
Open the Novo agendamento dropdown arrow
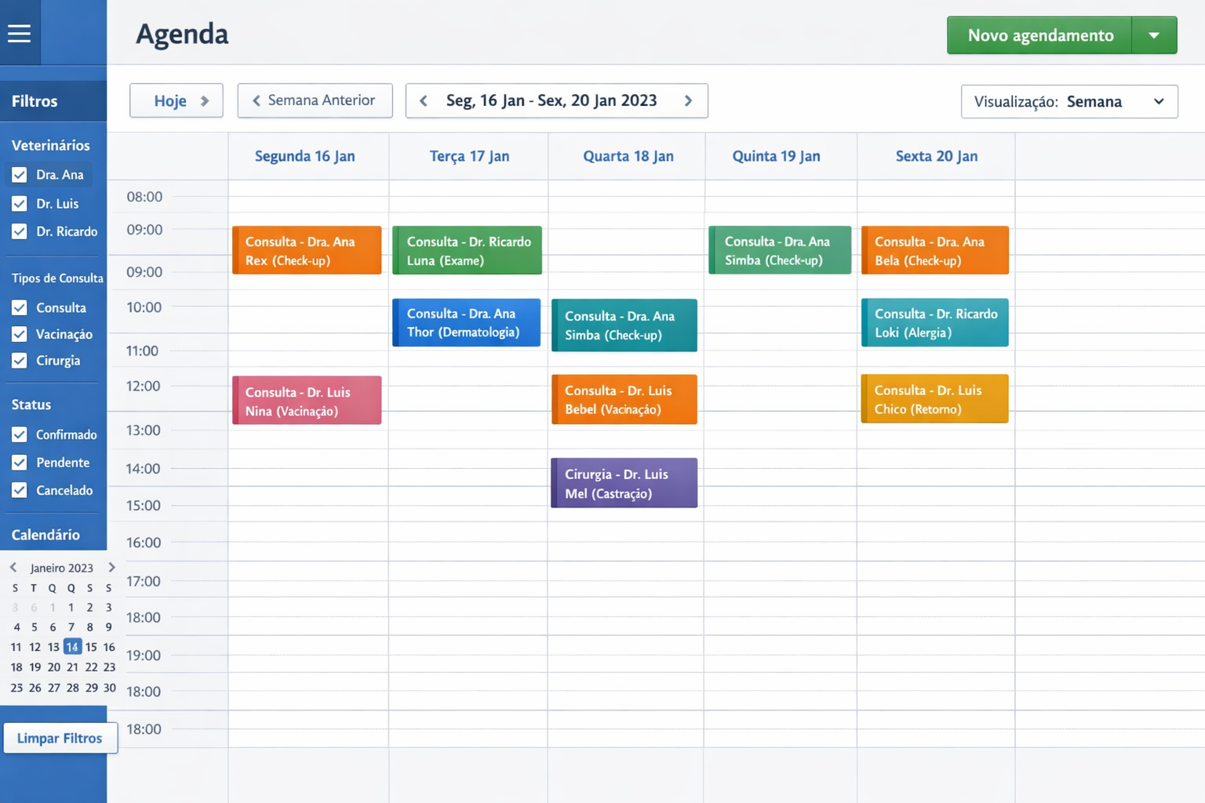tap(1154, 35)
